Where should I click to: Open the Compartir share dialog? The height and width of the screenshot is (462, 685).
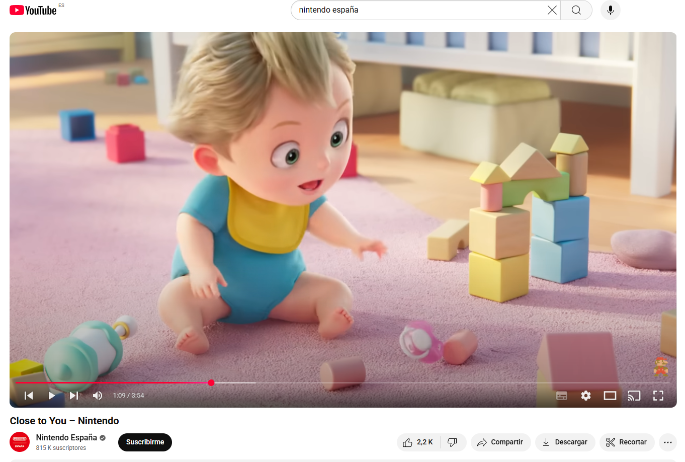click(500, 442)
